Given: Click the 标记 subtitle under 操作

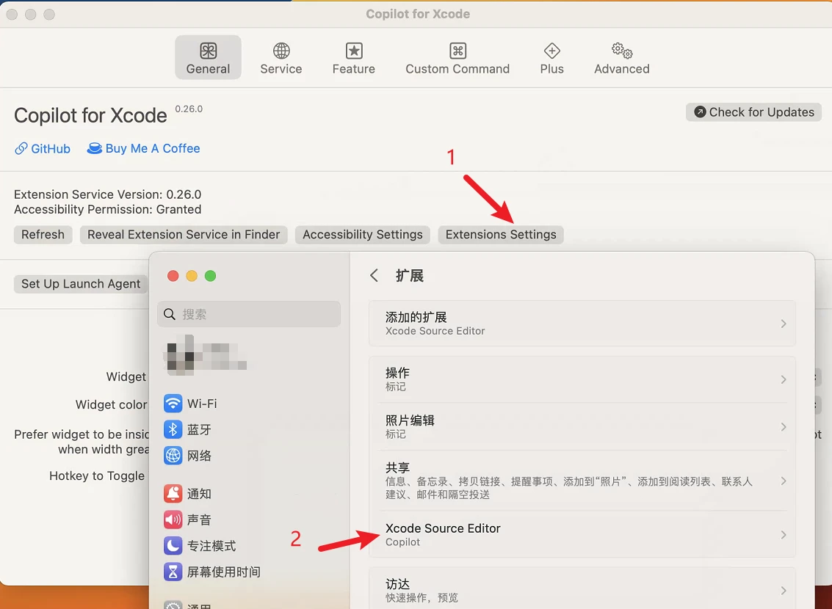Looking at the screenshot, I should pyautogui.click(x=396, y=387).
